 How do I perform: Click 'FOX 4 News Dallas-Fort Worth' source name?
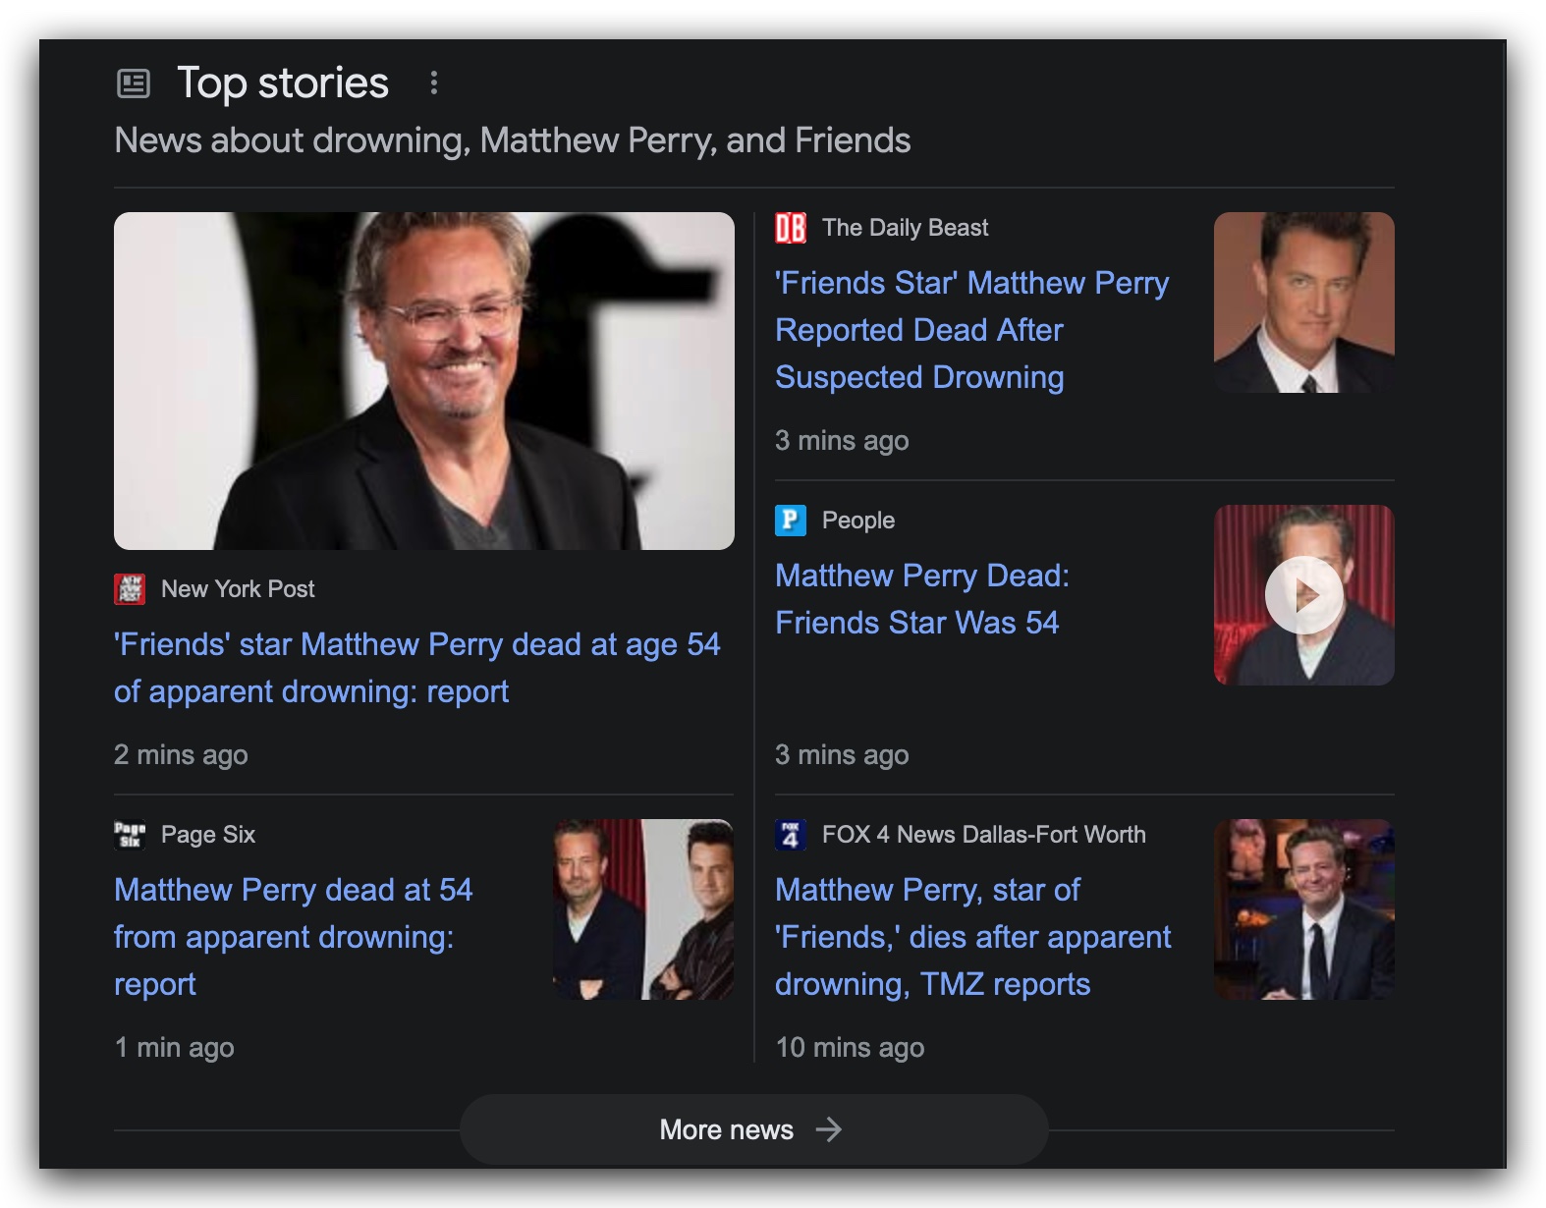click(x=984, y=835)
